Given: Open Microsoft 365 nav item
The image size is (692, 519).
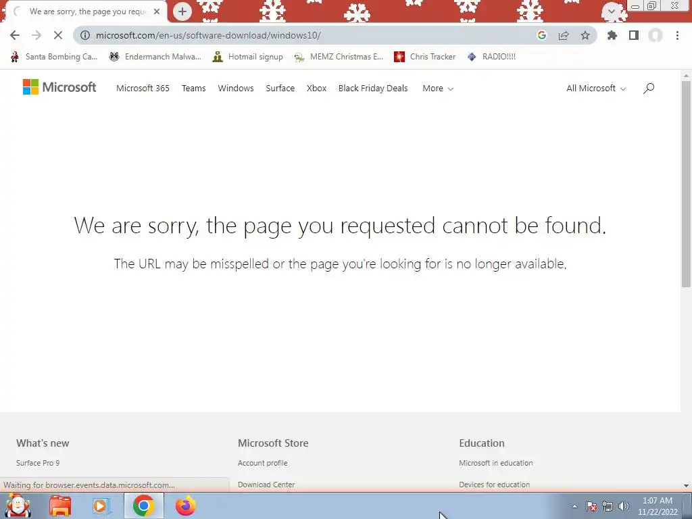Looking at the screenshot, I should coord(143,89).
